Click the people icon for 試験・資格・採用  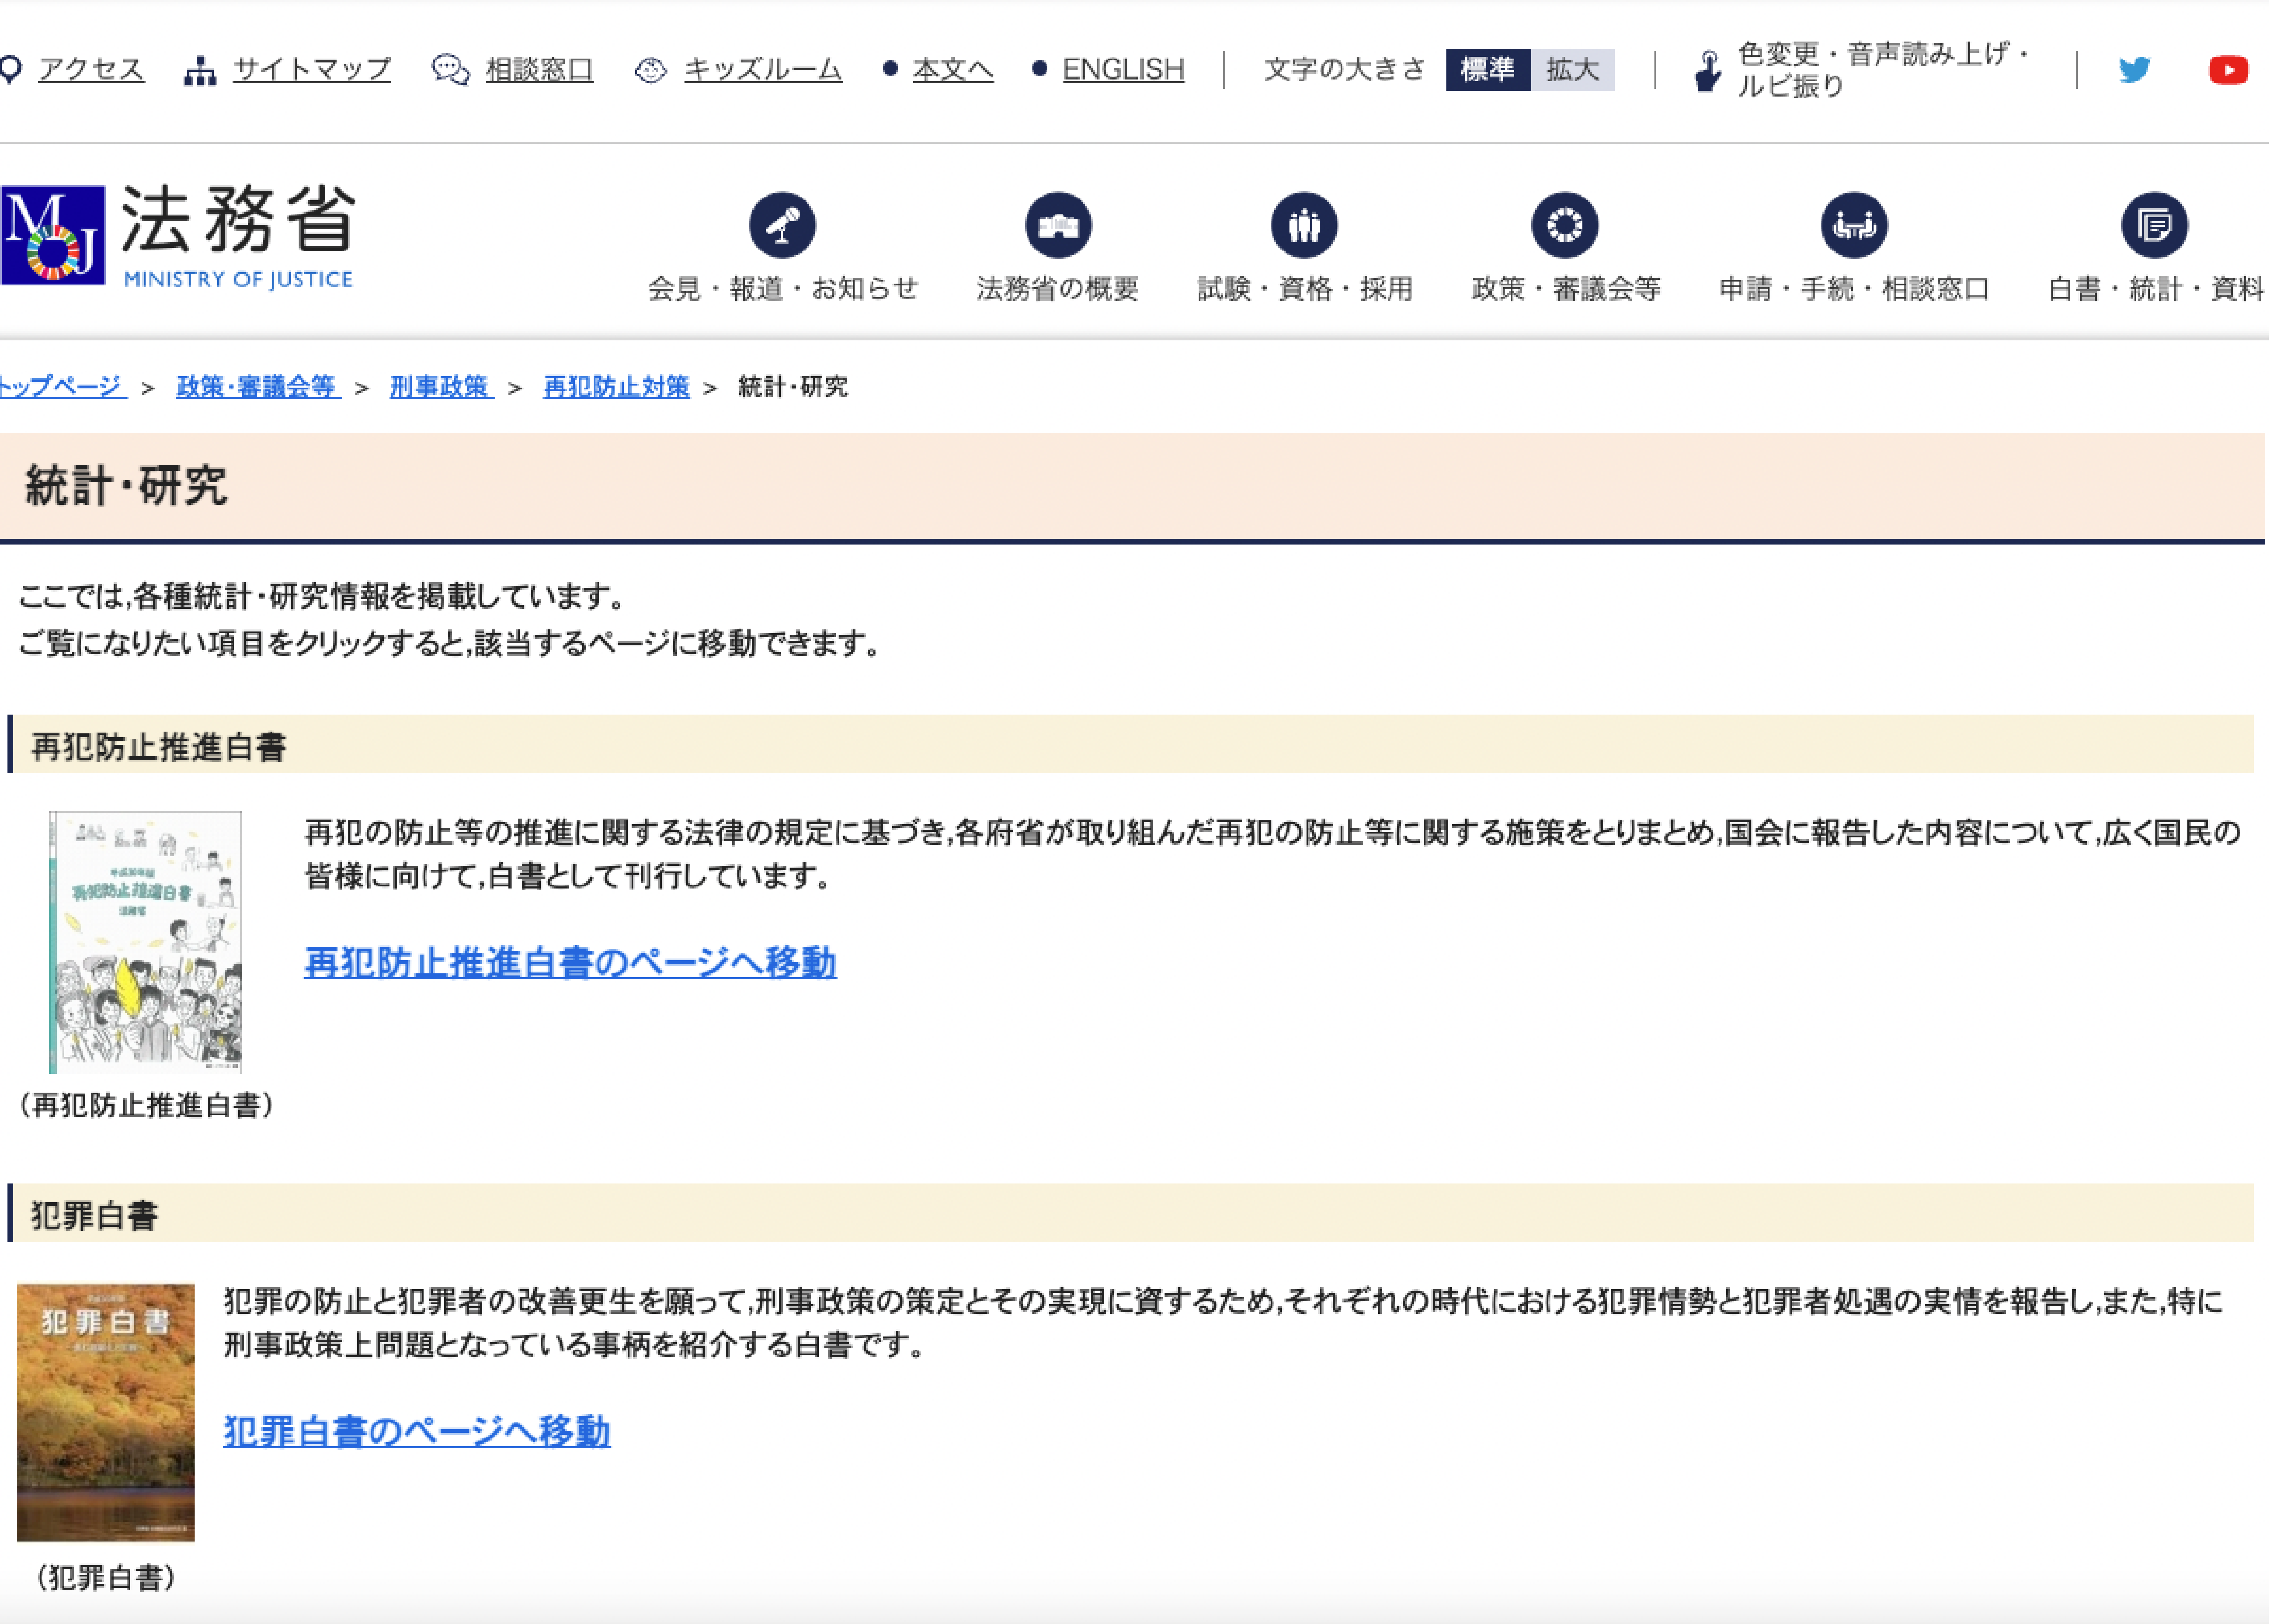click(x=1304, y=225)
